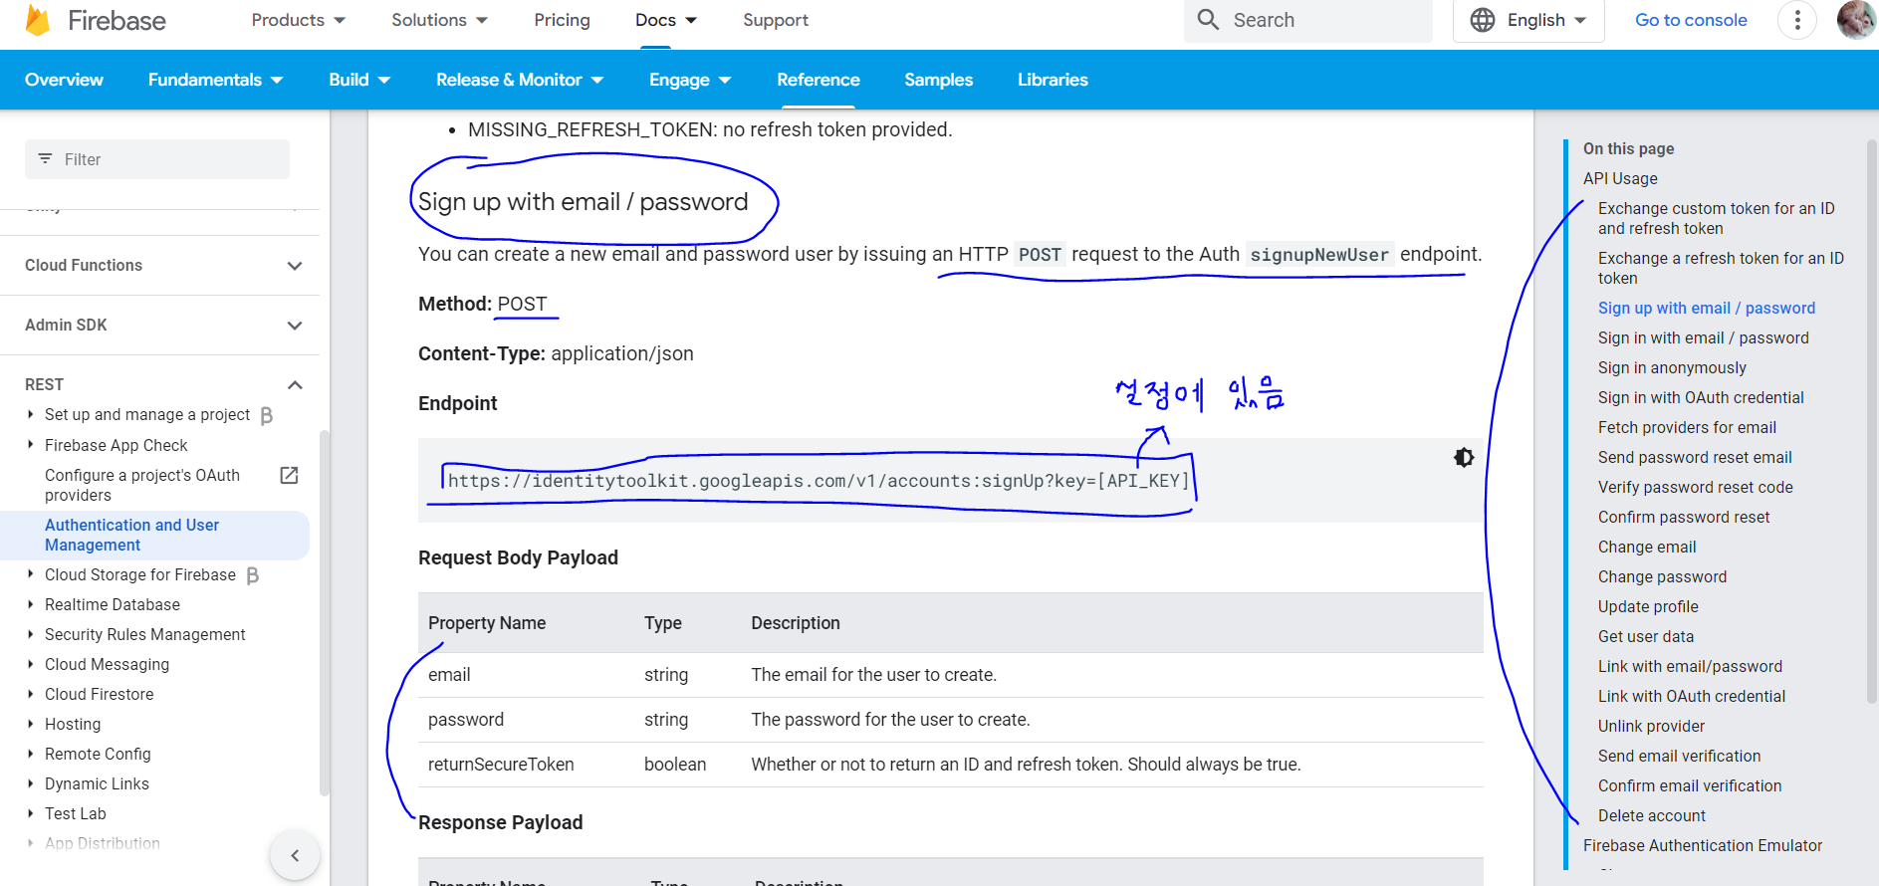Open Configure a project's OAuth providers
The image size is (1879, 886).
[142, 485]
